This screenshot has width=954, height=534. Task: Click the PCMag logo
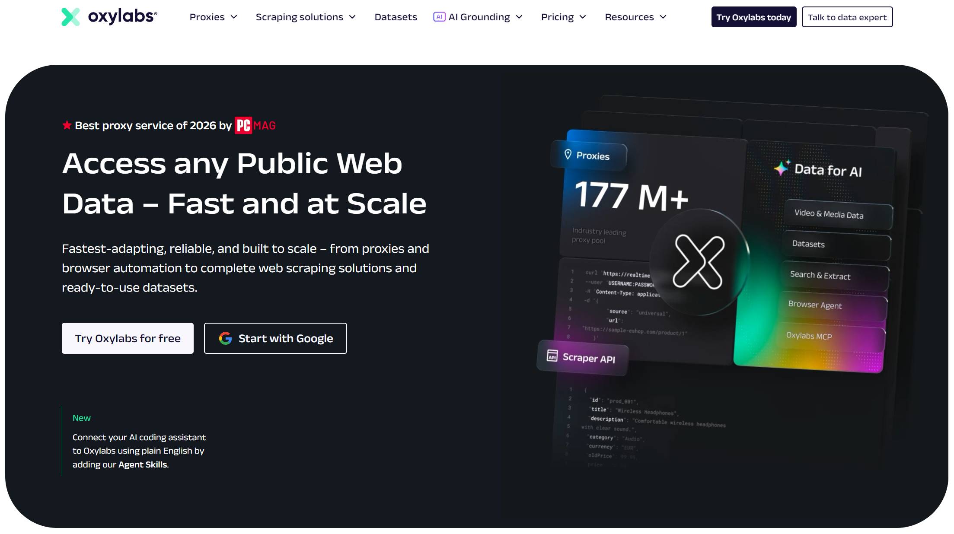tap(255, 125)
